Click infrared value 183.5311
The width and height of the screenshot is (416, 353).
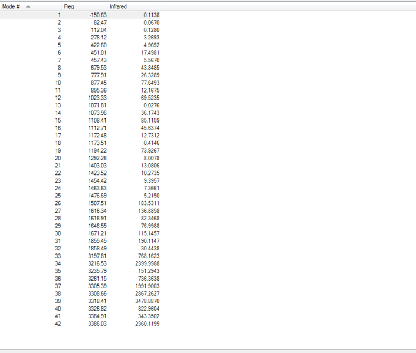tap(149, 203)
